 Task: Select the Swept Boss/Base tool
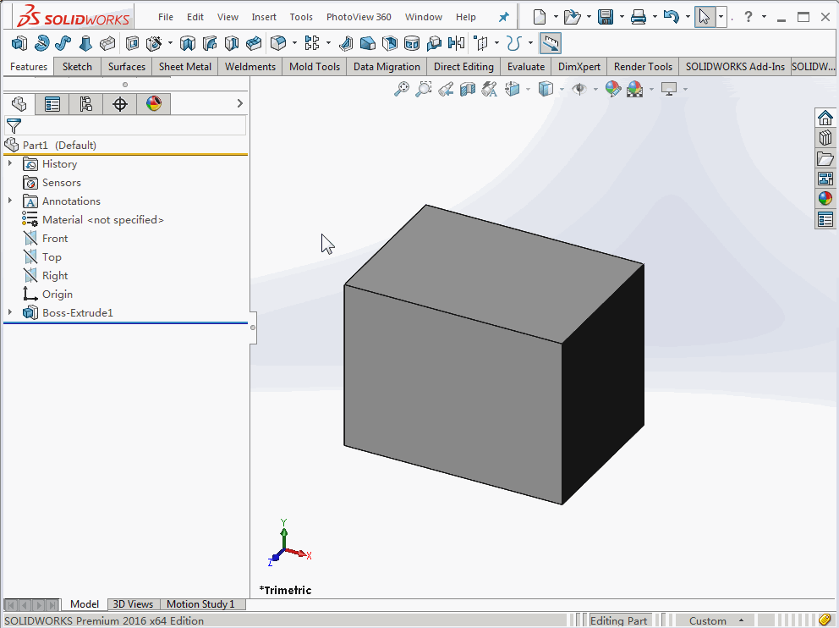[63, 43]
